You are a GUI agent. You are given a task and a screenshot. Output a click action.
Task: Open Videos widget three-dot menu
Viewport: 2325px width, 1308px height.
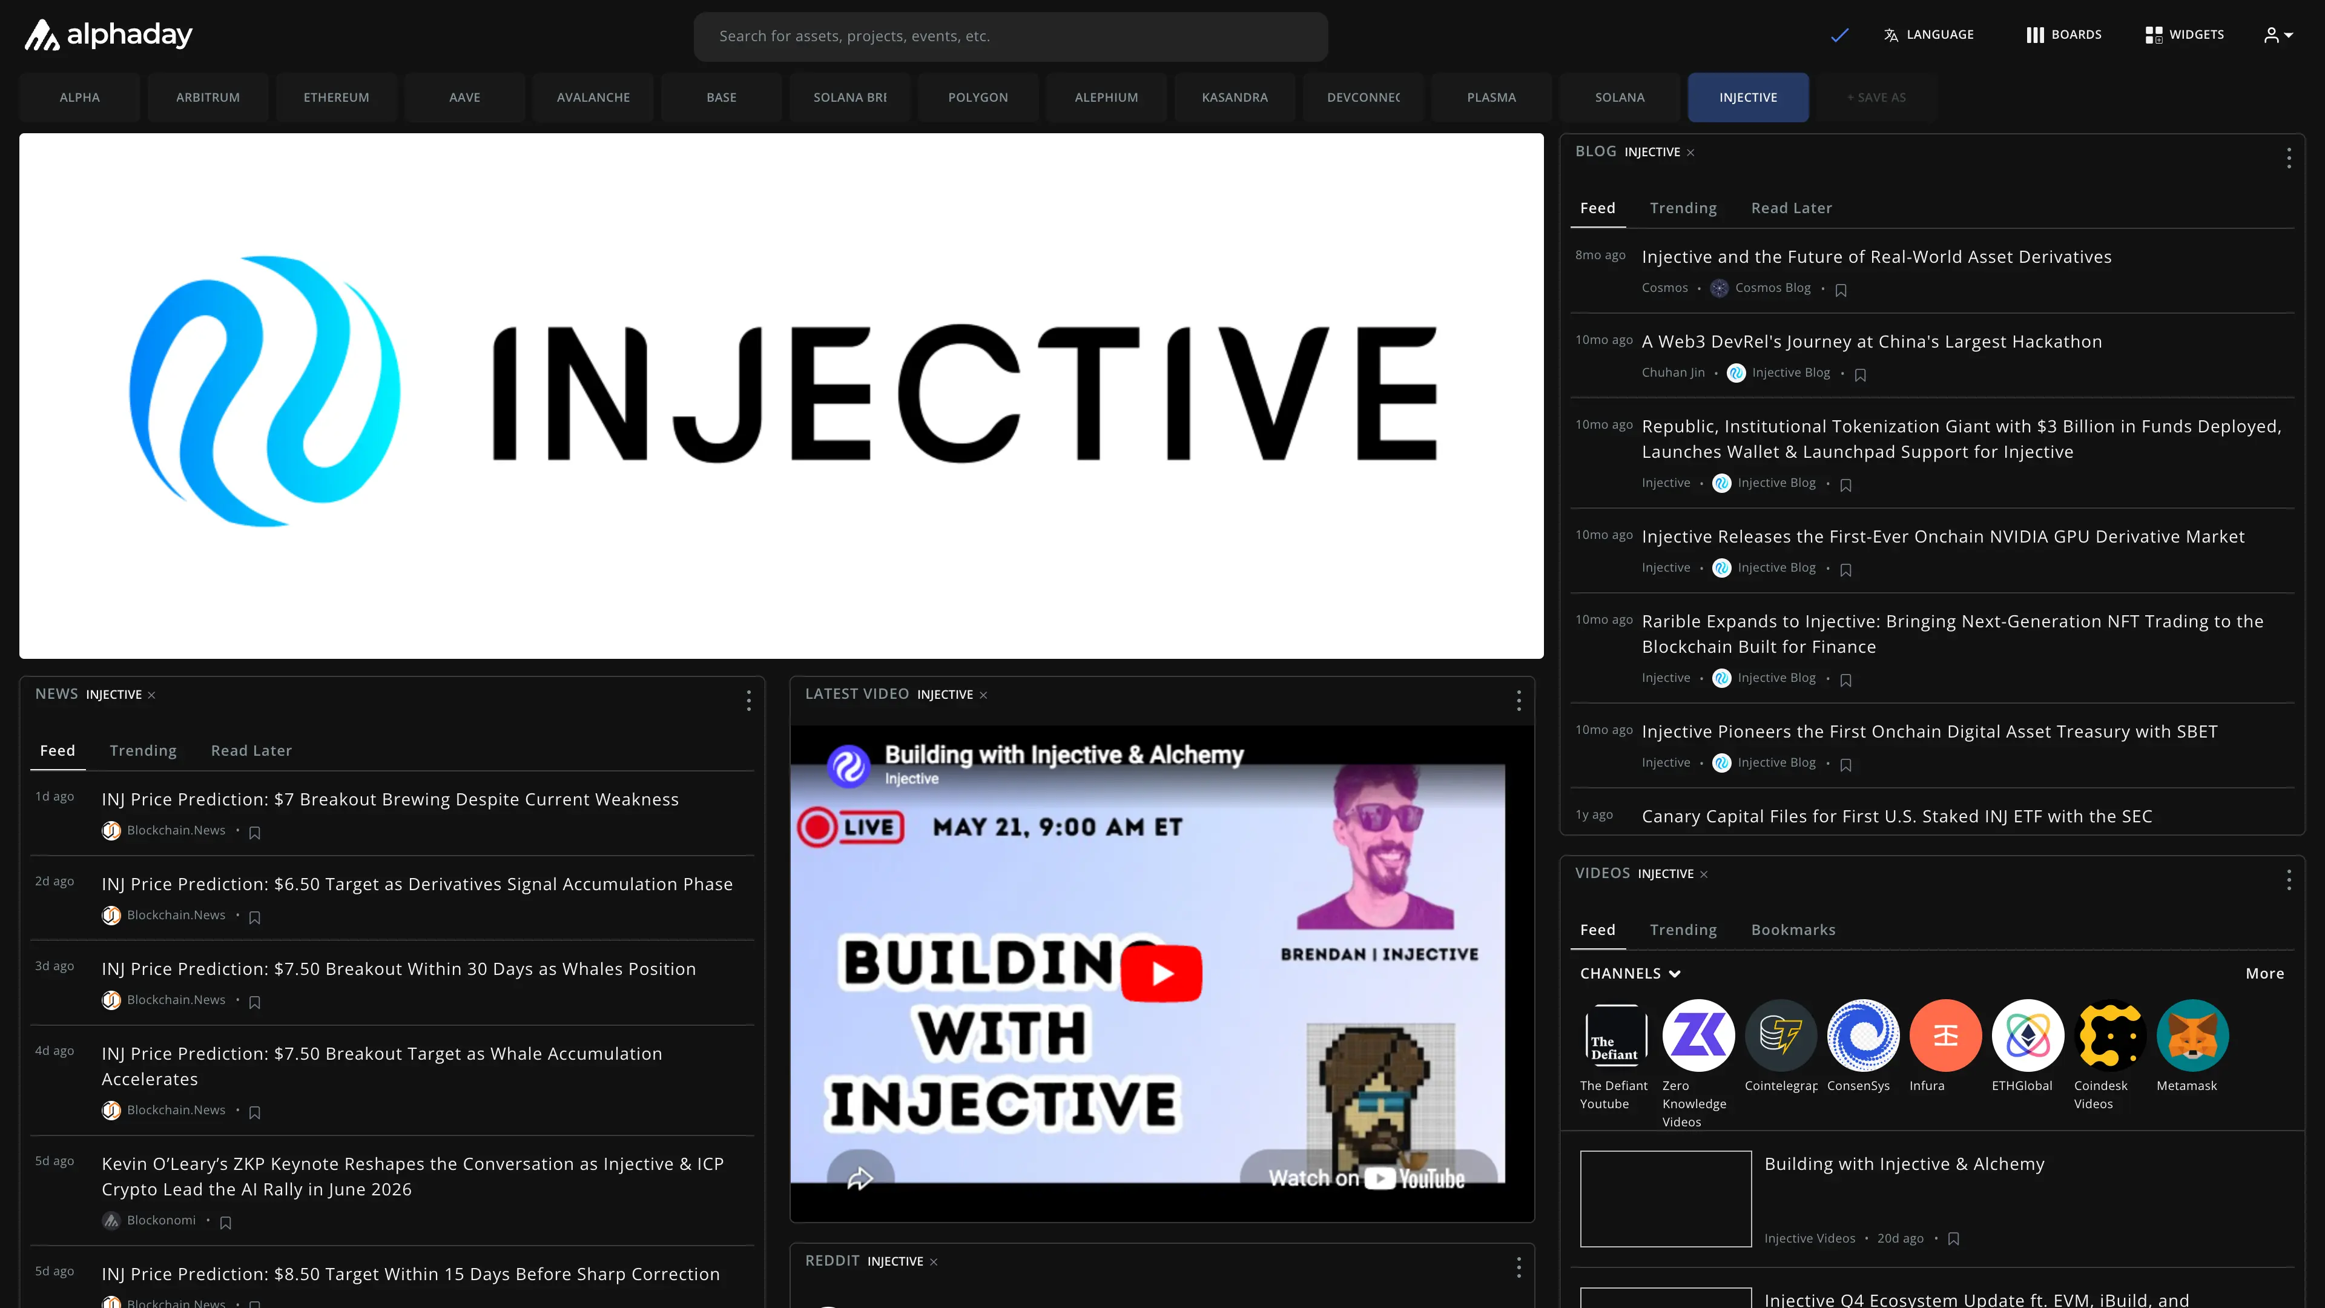click(2288, 880)
